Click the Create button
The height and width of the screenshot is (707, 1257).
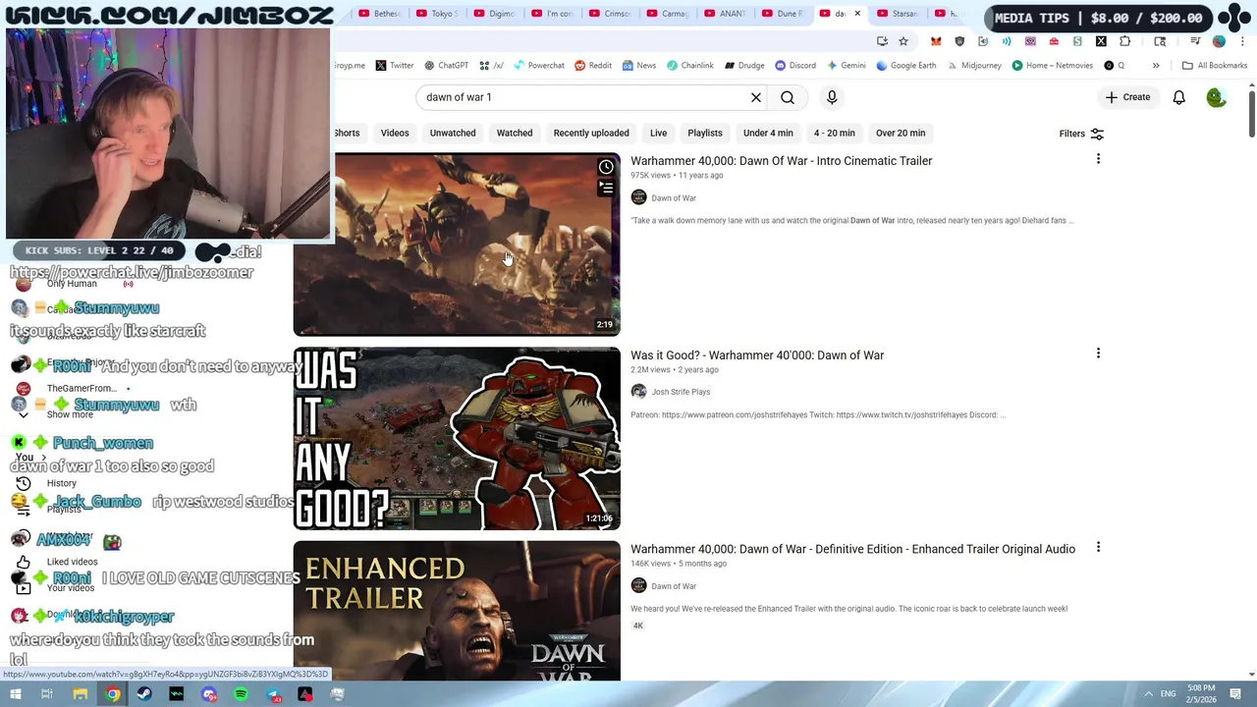(x=1126, y=97)
